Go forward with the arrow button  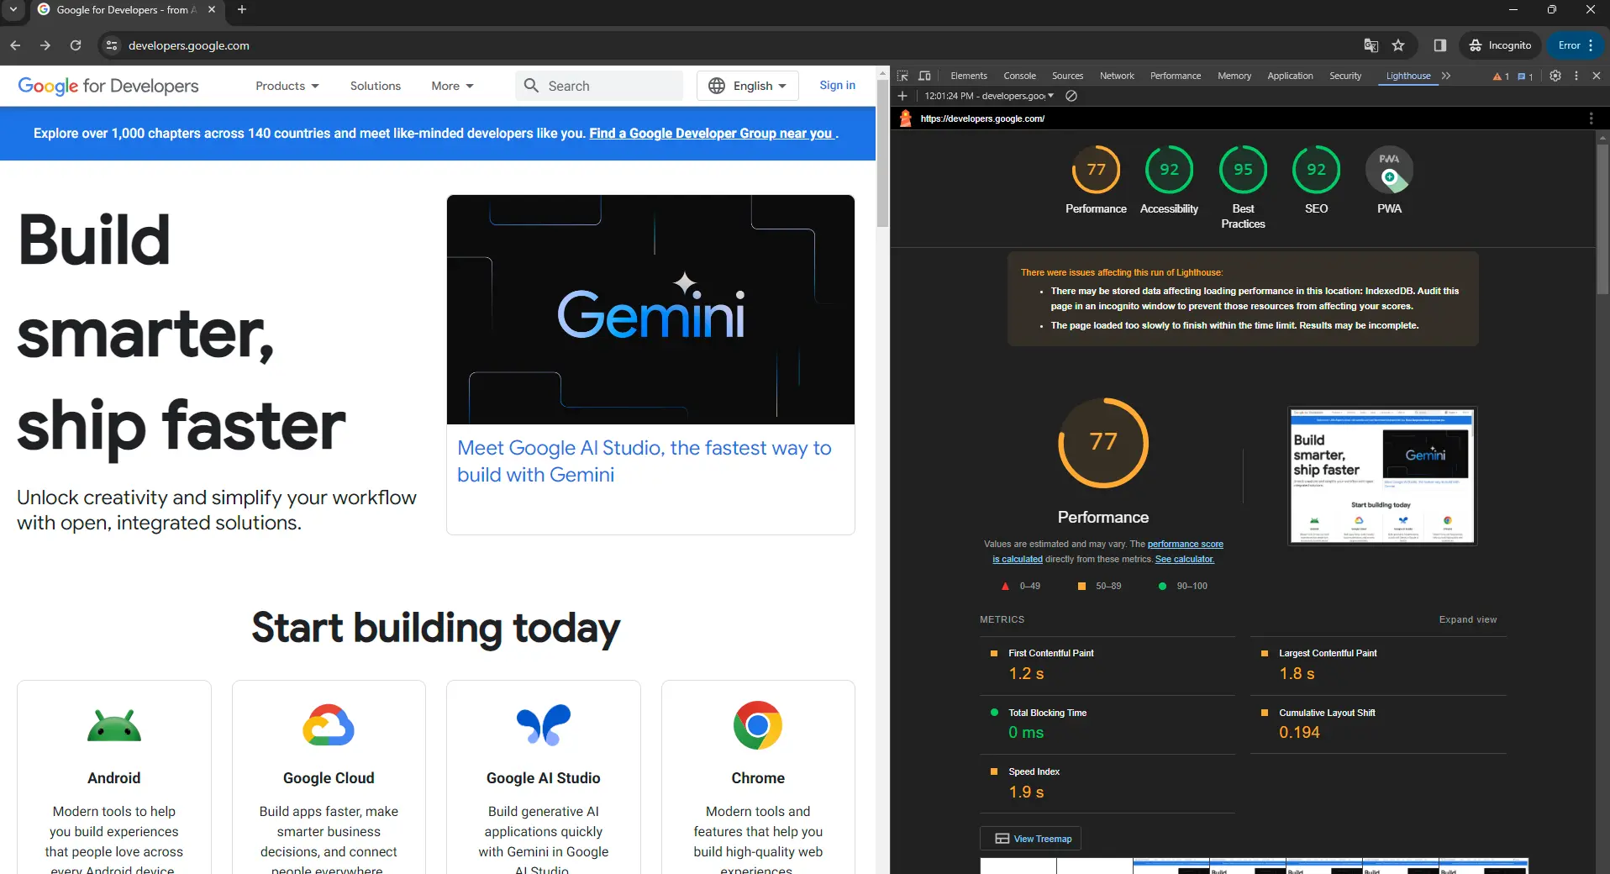coord(45,45)
